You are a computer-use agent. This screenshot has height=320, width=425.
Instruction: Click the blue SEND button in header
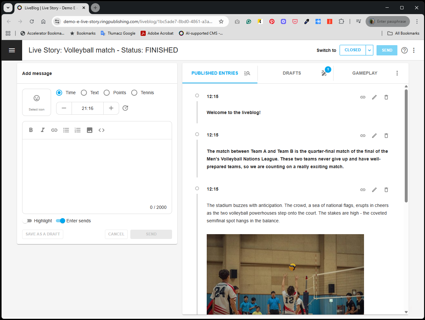[x=387, y=50]
